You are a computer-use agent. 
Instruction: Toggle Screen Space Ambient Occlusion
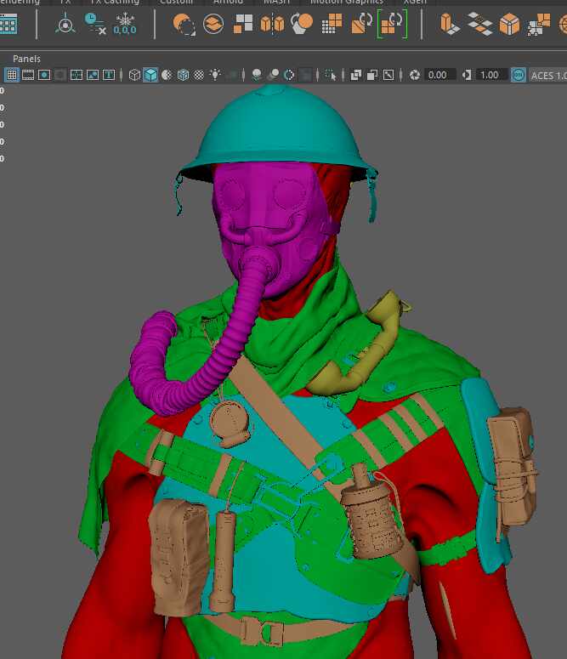pyautogui.click(x=257, y=75)
